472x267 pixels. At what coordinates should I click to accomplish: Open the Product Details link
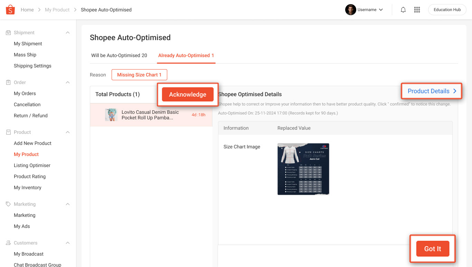[x=432, y=91]
